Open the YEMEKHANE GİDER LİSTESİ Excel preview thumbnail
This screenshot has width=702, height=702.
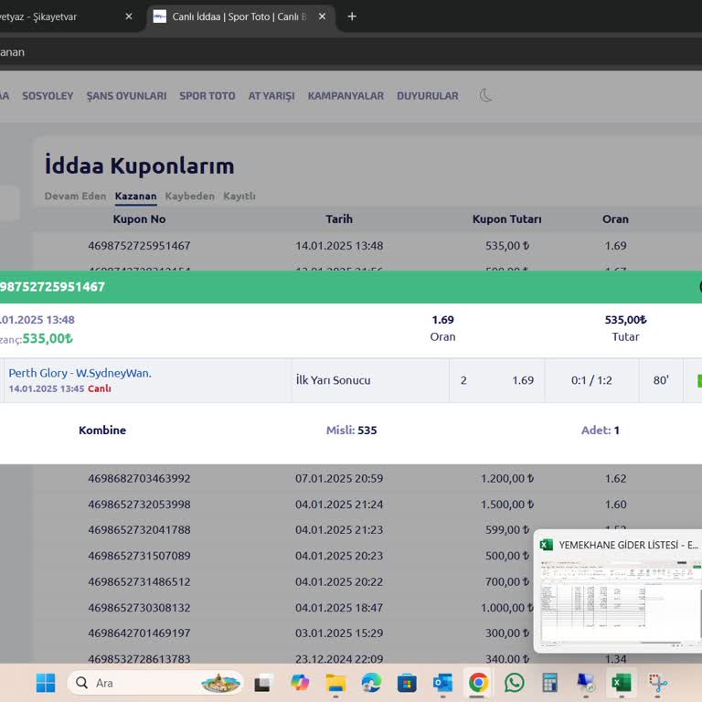click(x=618, y=591)
